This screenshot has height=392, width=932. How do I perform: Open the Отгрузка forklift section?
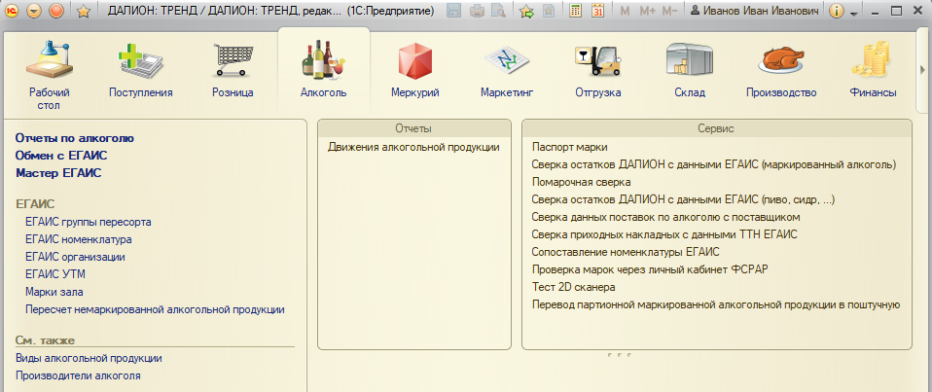click(x=598, y=68)
